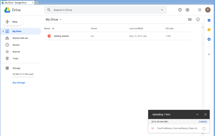Click search magnifier icon
This screenshot has height=136, width=215.
click(49, 10)
